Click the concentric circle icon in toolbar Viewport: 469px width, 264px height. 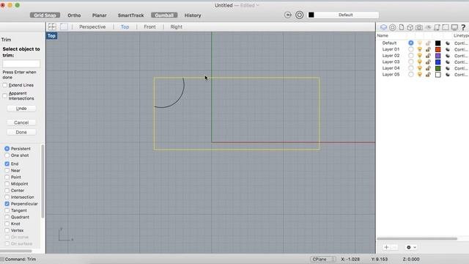(300, 15)
